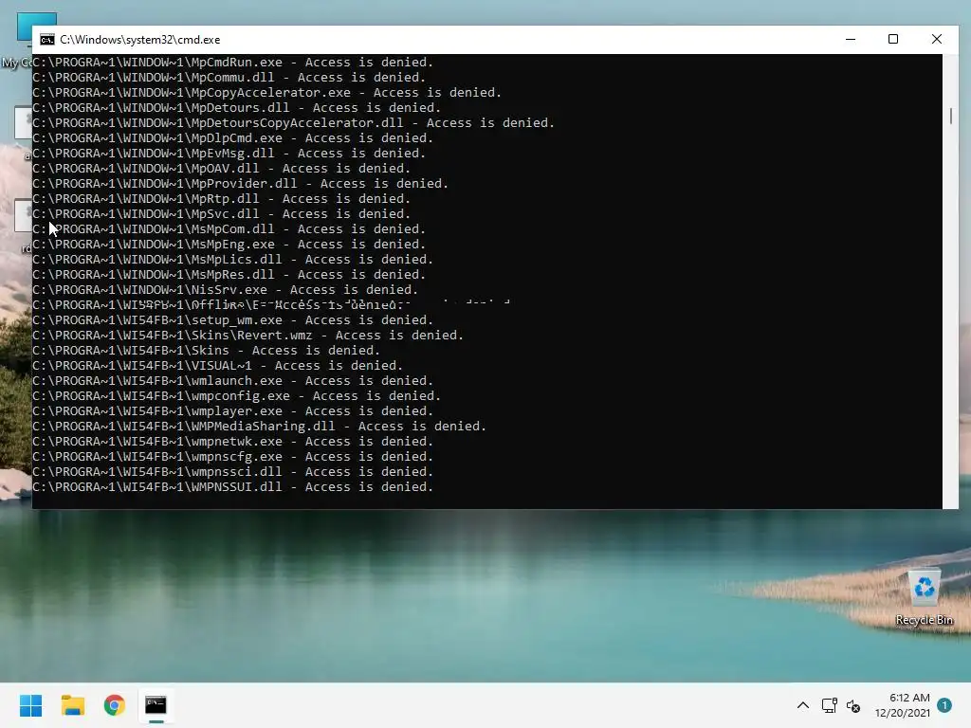Maximize the cmd.exe window

click(893, 39)
